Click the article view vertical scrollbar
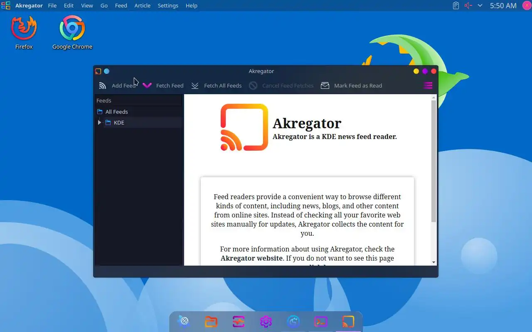Viewport: 532px width, 332px height. (433, 161)
